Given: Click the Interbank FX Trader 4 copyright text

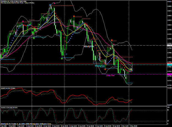Looking at the screenshot, I should (26, 124).
